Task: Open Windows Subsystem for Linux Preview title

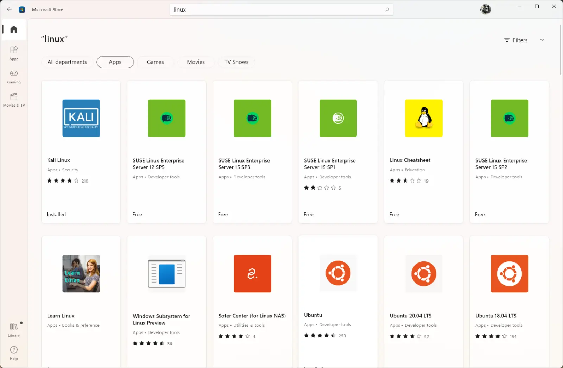Action: (161, 319)
